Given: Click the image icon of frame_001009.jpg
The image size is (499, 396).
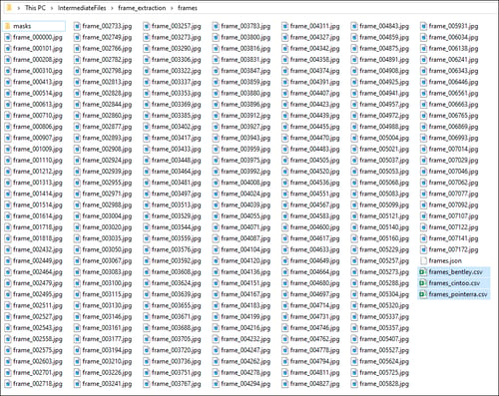Looking at the screenshot, I should [x=8, y=149].
